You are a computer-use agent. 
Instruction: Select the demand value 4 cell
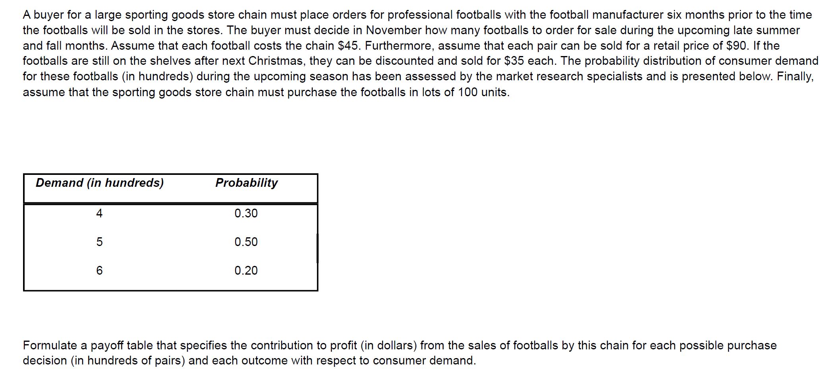99,213
